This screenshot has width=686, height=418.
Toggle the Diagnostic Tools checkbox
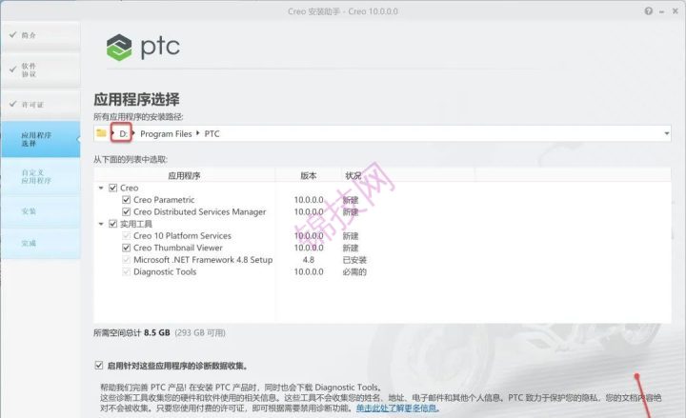pos(127,271)
